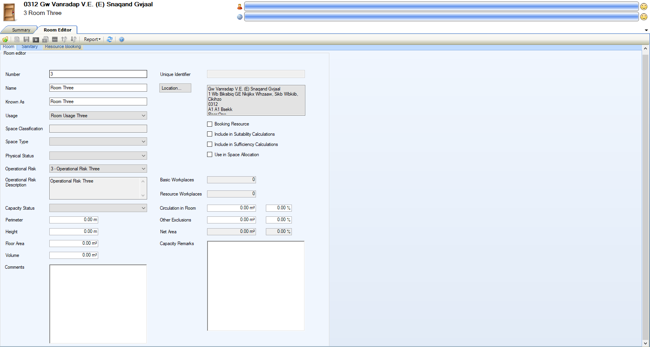Image resolution: width=650 pixels, height=347 pixels.
Task: Select the Resource Booking sub-tab
Action: tap(63, 47)
